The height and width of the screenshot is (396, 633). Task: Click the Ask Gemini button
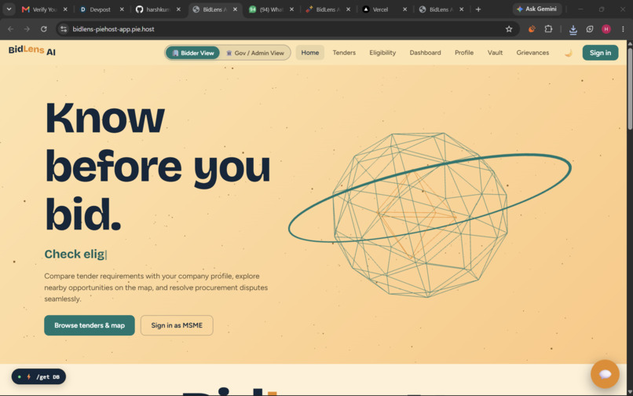tap(537, 9)
